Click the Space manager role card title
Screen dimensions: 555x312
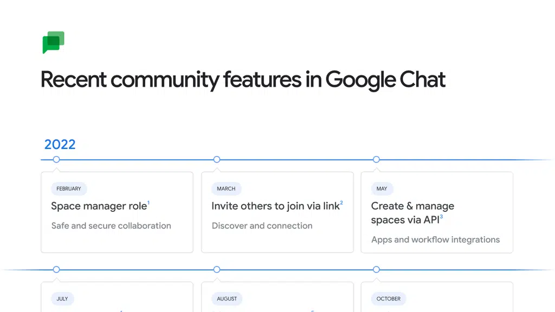tap(99, 206)
